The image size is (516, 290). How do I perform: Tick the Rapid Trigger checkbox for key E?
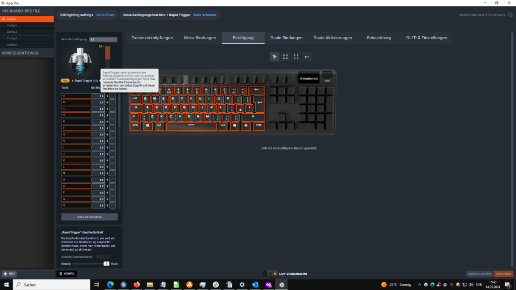(112, 122)
